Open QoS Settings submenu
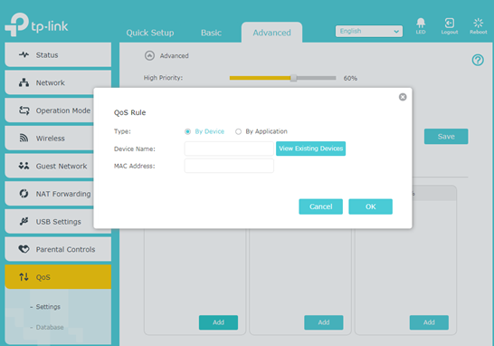494x346 pixels. (48, 306)
